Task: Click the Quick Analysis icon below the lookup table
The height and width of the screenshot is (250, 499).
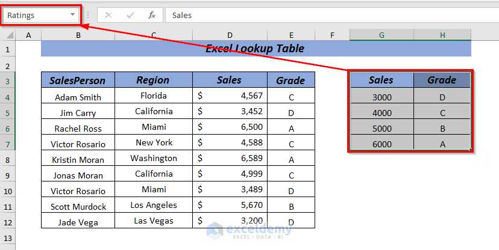Action: pyautogui.click(x=480, y=160)
